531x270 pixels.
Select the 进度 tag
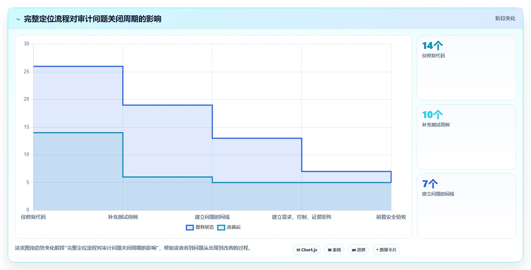(x=358, y=250)
